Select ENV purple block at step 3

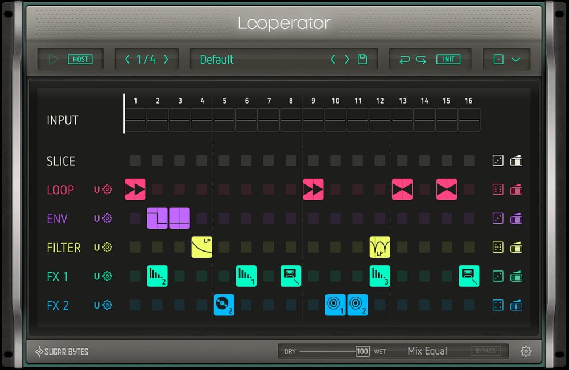point(180,218)
